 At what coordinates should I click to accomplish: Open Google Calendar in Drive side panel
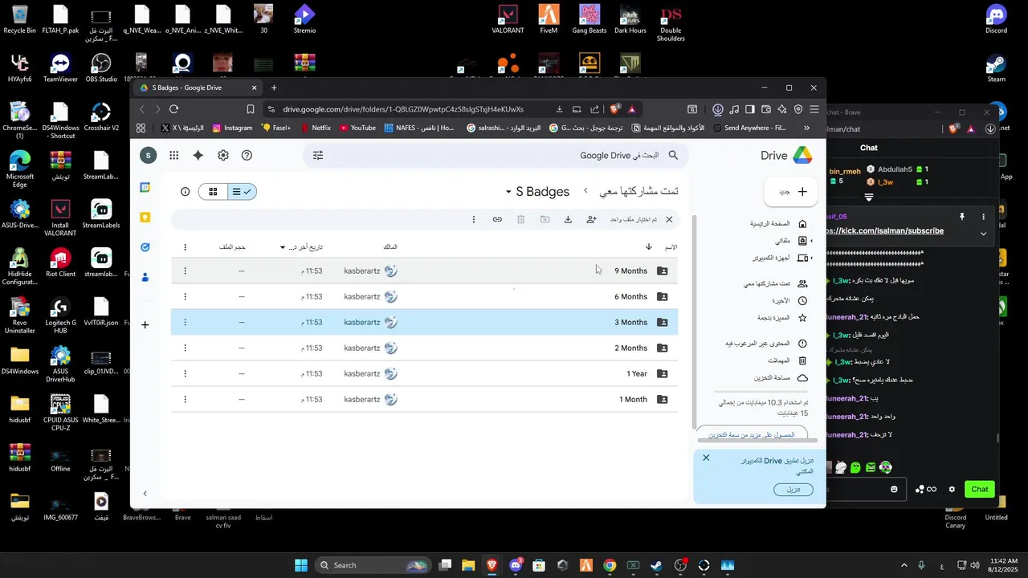145,187
